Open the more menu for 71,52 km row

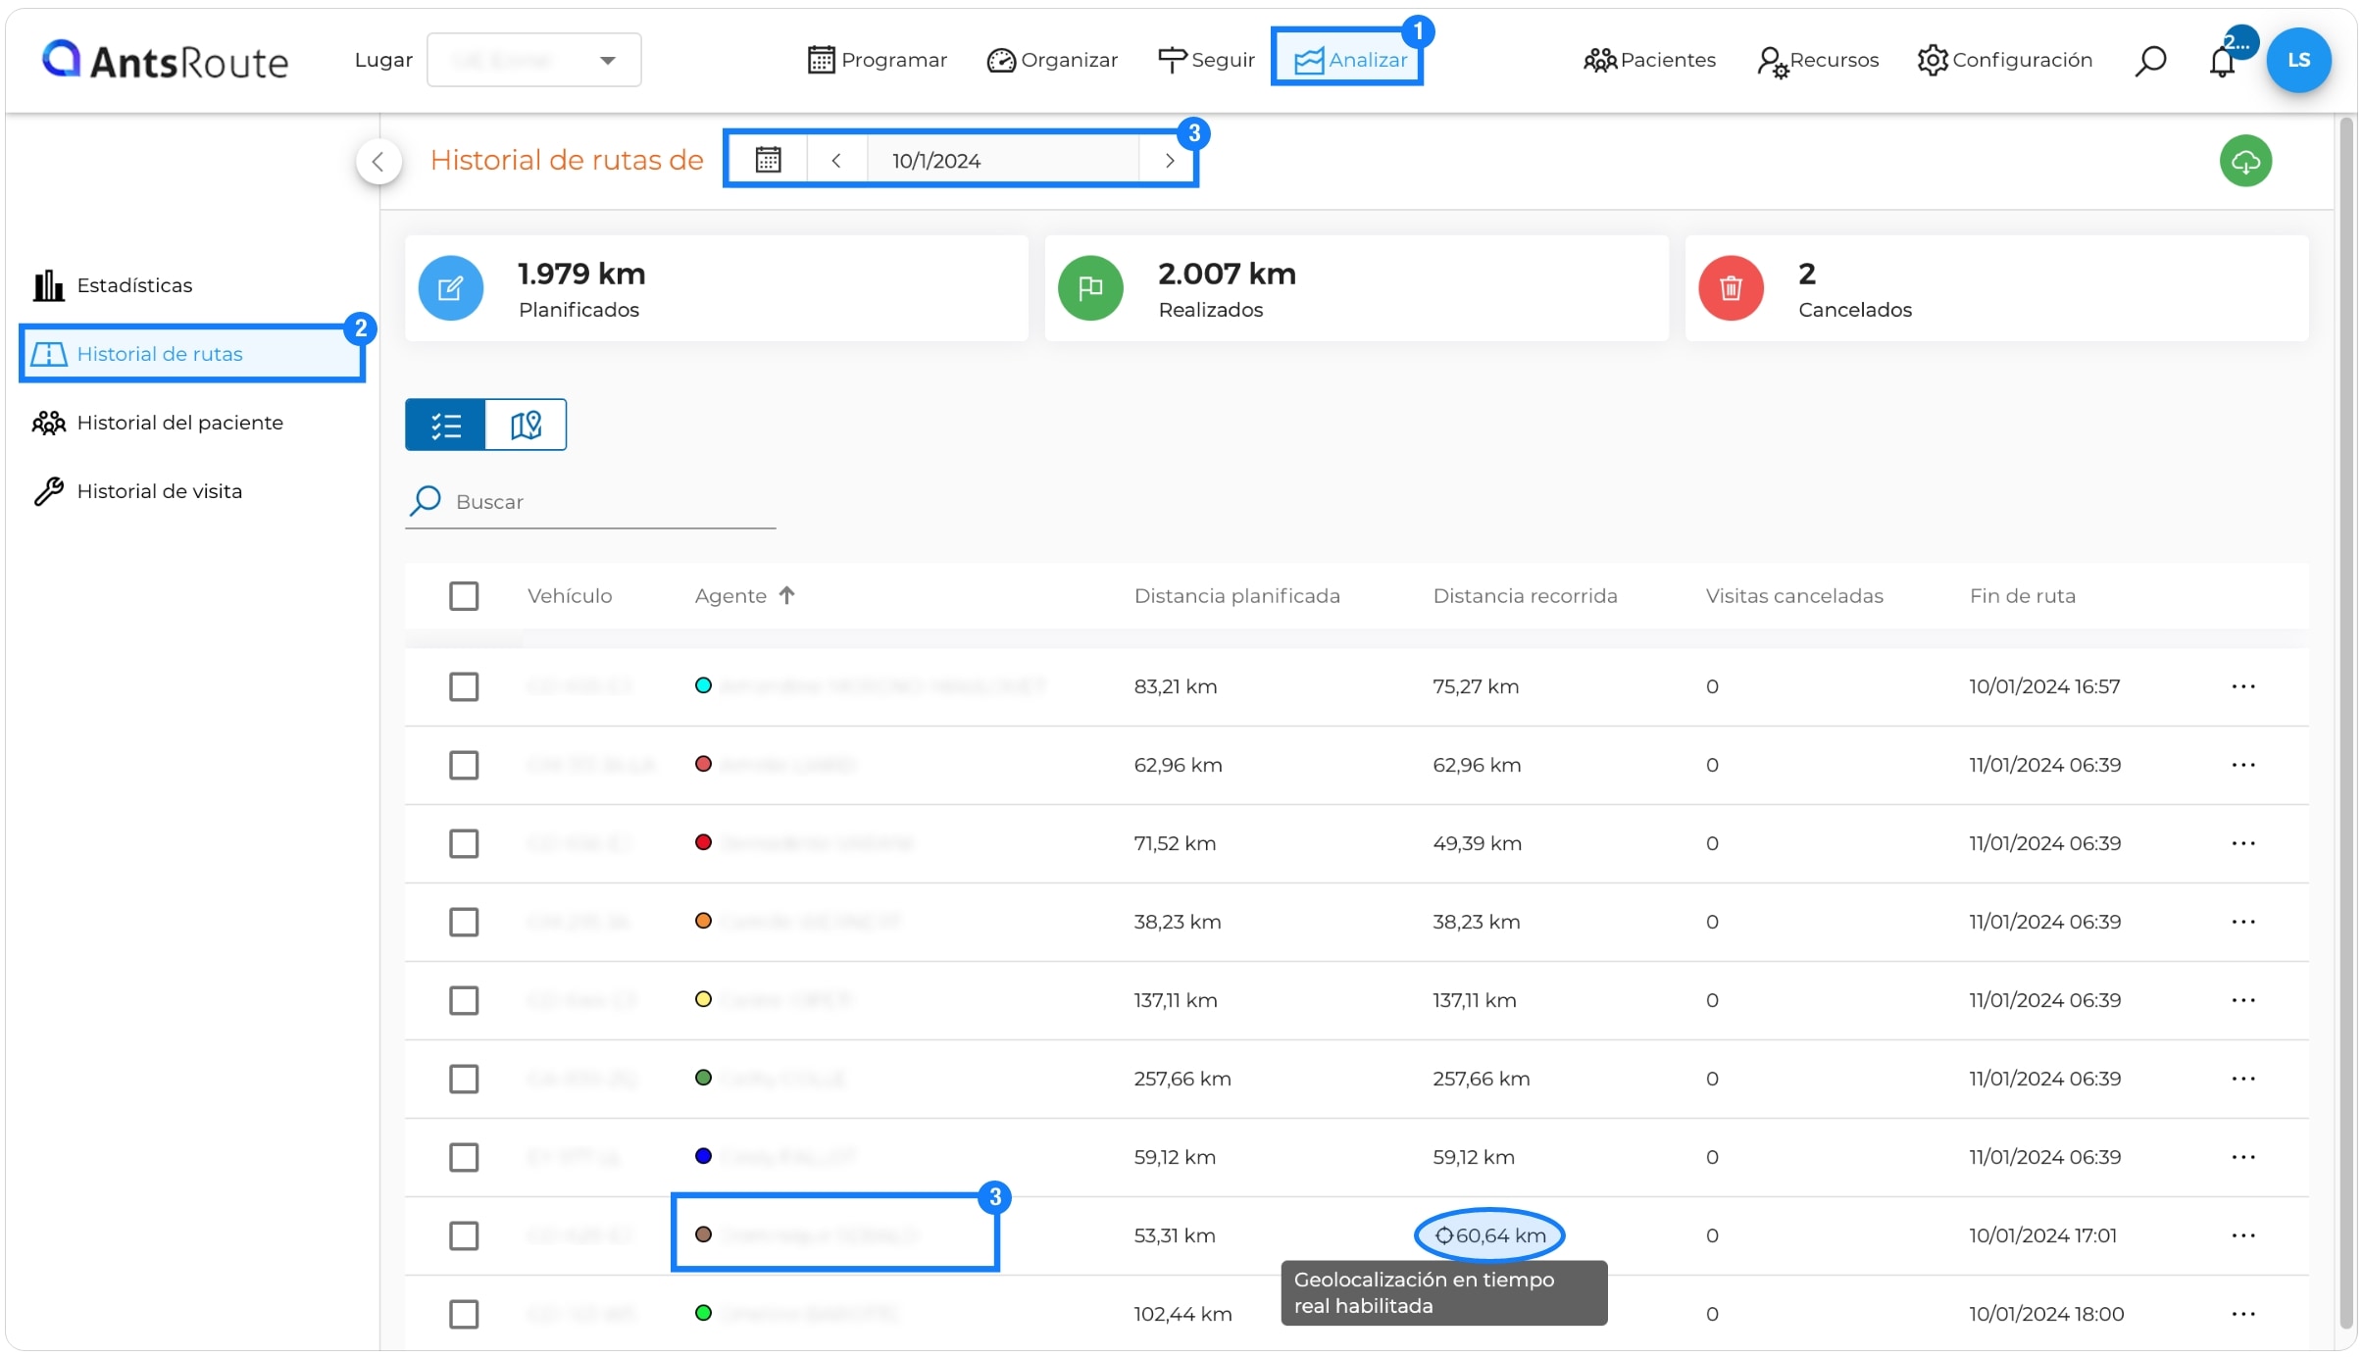pos(2243,843)
